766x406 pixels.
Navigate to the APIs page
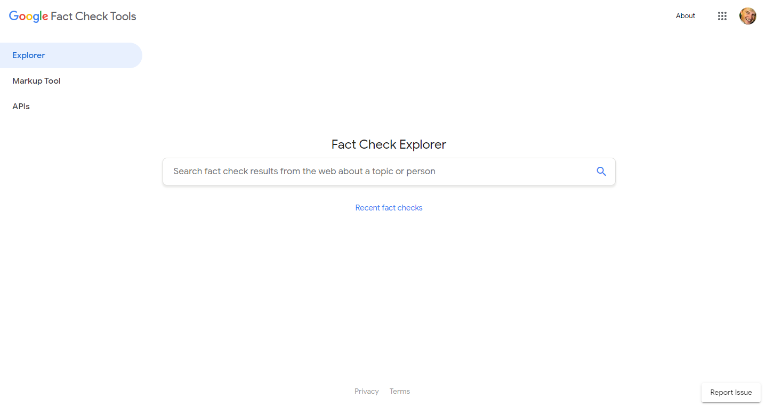(21, 106)
